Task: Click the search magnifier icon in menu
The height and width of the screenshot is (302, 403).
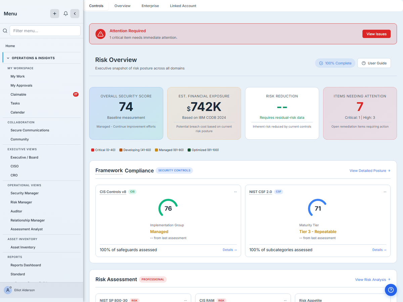Action: pyautogui.click(x=5, y=31)
